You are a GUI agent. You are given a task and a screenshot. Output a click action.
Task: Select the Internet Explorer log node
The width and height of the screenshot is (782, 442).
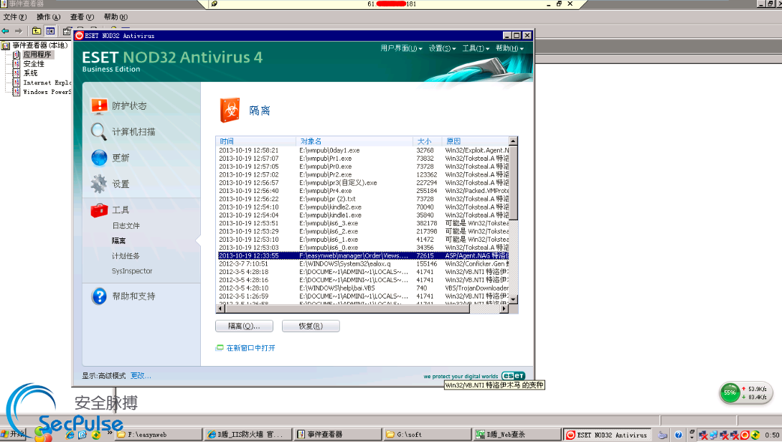[47, 83]
